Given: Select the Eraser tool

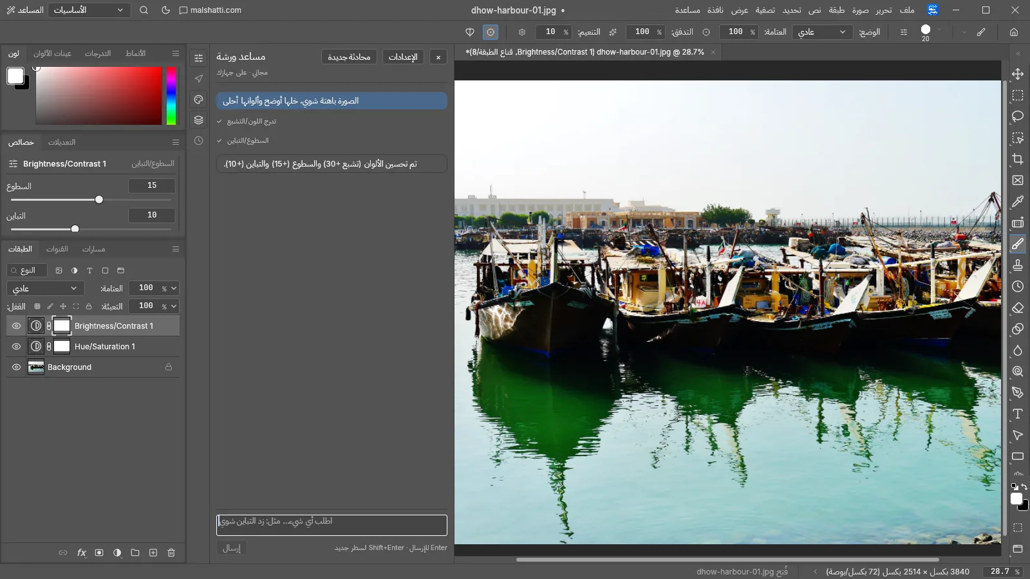Looking at the screenshot, I should [1018, 308].
